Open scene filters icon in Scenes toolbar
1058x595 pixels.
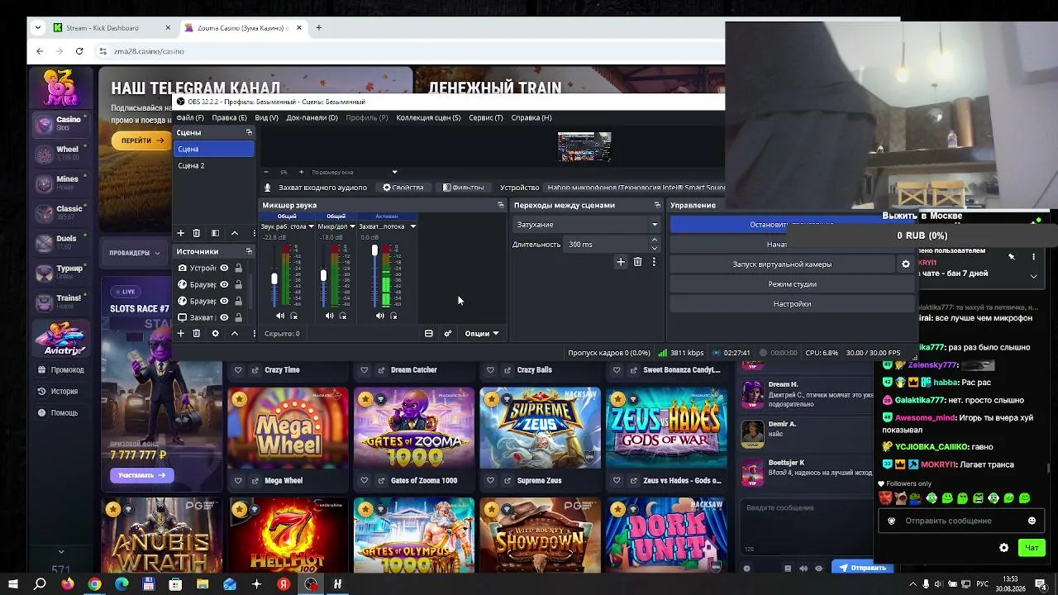(x=215, y=233)
